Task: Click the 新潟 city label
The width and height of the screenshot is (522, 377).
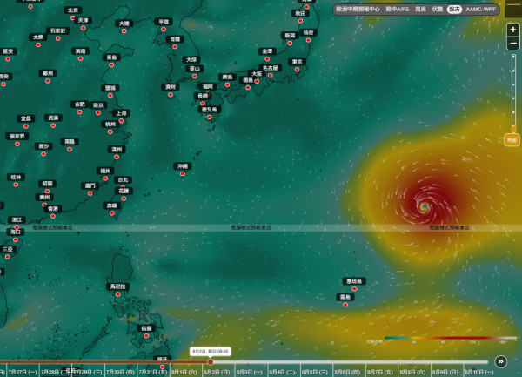Action: (290, 36)
